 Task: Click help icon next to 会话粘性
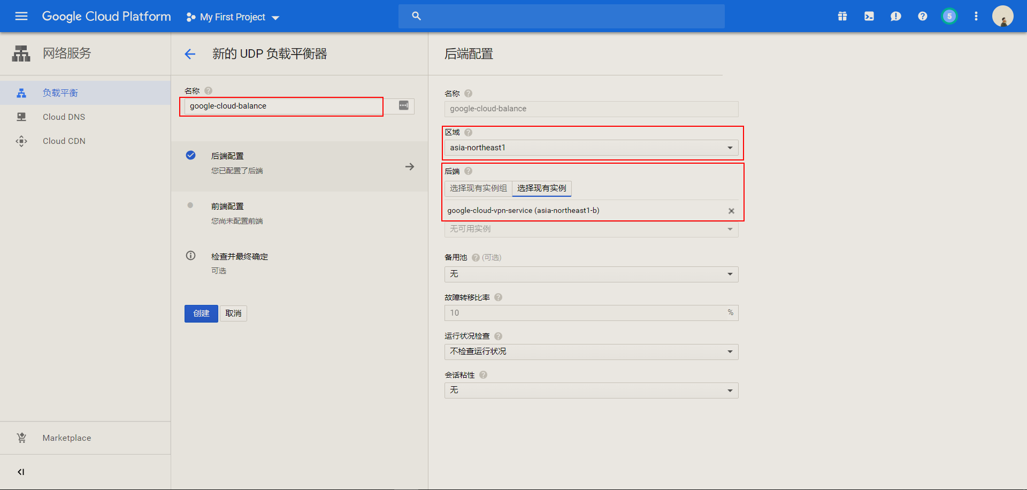(484, 375)
